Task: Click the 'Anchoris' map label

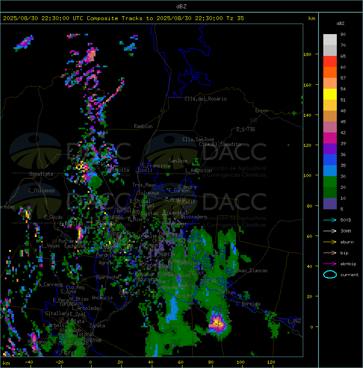Action: 102,298
